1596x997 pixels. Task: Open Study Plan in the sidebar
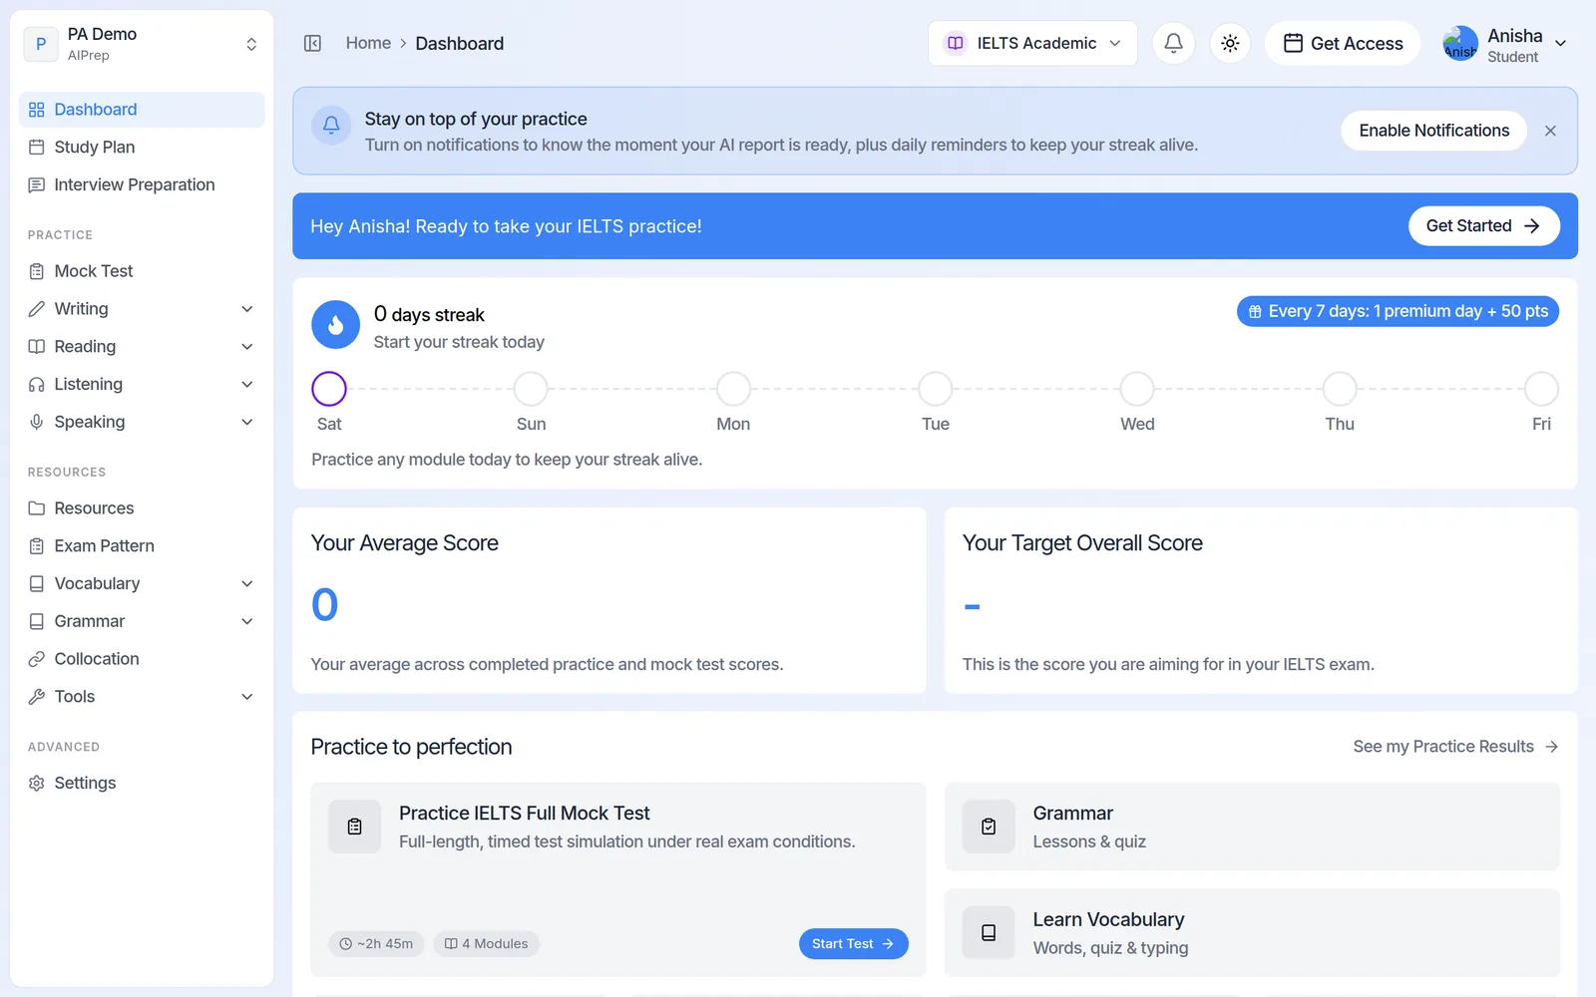(142, 148)
